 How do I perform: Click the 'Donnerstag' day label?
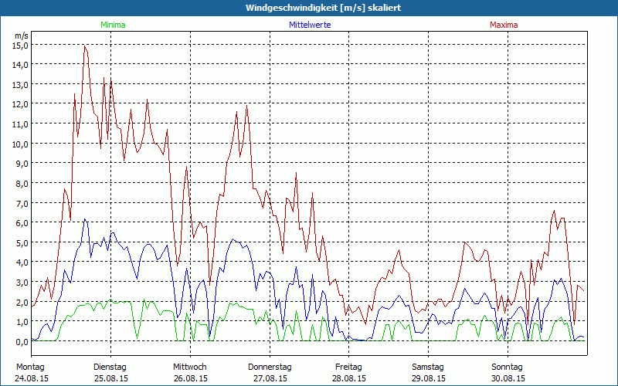coord(270,367)
